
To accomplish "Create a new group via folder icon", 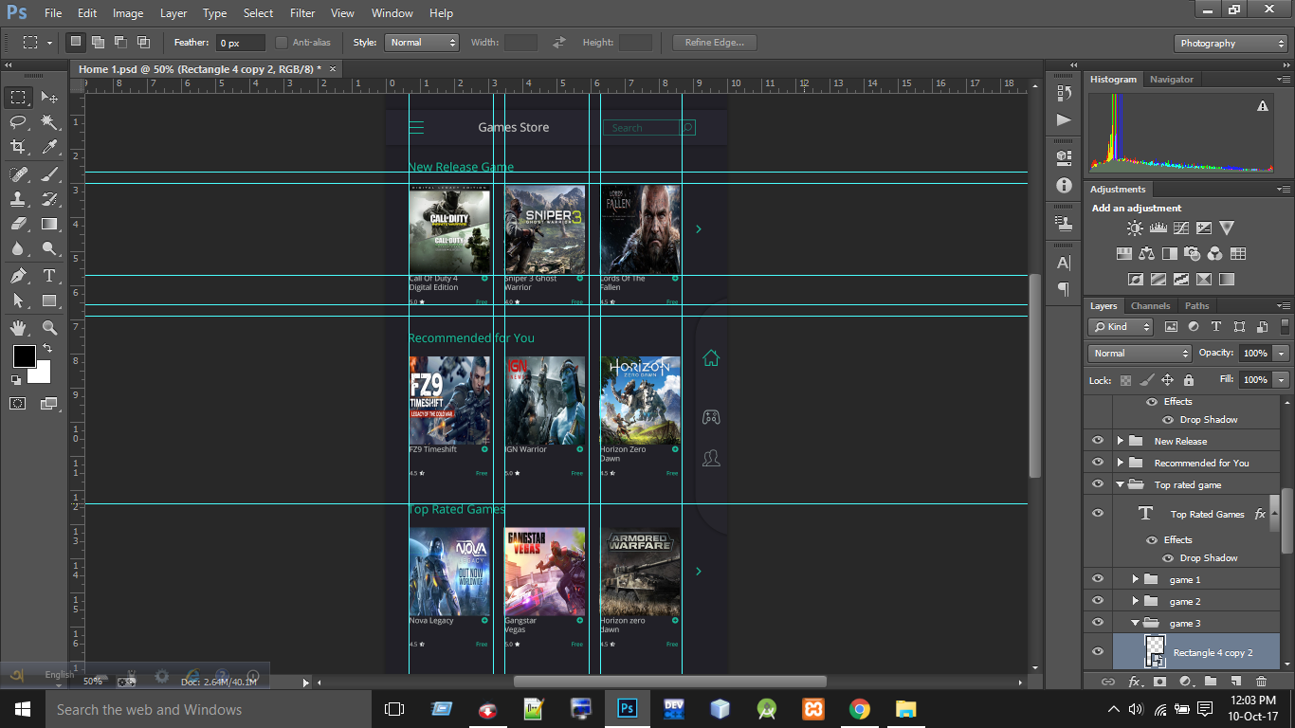I will [x=1211, y=682].
